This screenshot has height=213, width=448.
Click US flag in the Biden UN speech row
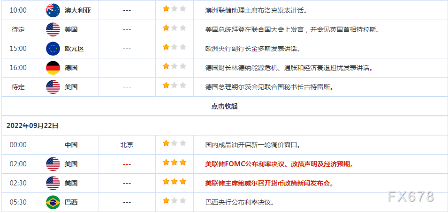coord(53,29)
